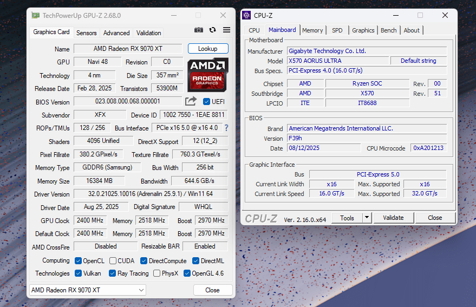This screenshot has width=476, height=307.
Task: Click the Default string field in CPU-Z
Action: coord(419,61)
